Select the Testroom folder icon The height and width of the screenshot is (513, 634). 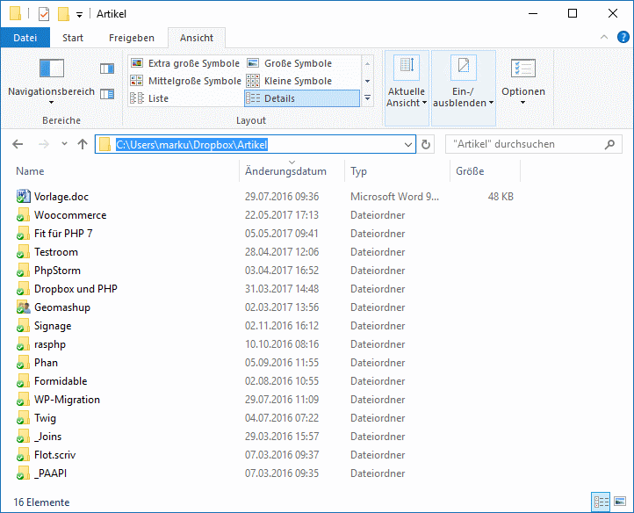point(23,251)
